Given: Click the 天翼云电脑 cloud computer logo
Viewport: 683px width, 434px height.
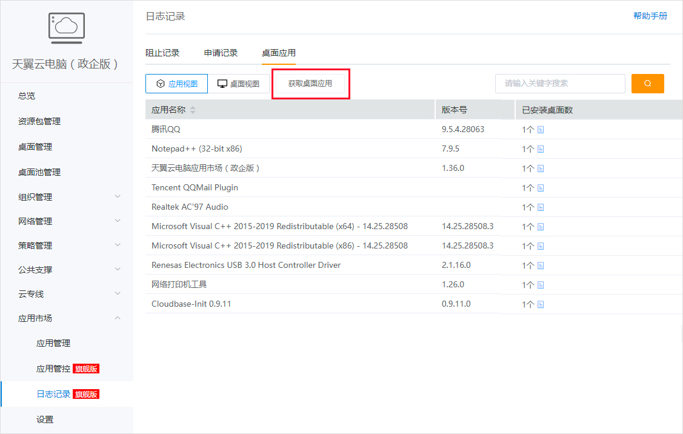Looking at the screenshot, I should coord(67,28).
